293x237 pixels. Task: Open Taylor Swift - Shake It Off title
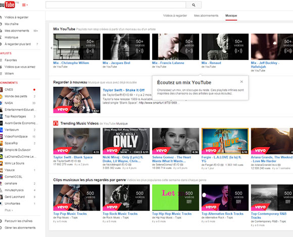[x=124, y=90]
